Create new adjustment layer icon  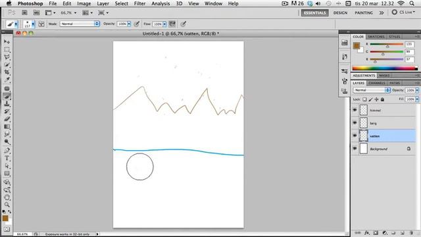[385, 232]
